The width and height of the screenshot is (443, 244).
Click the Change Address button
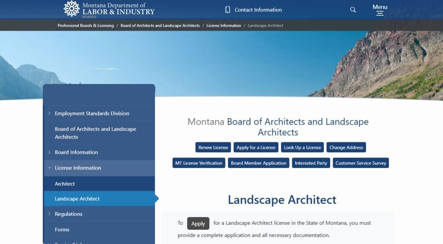click(x=346, y=148)
